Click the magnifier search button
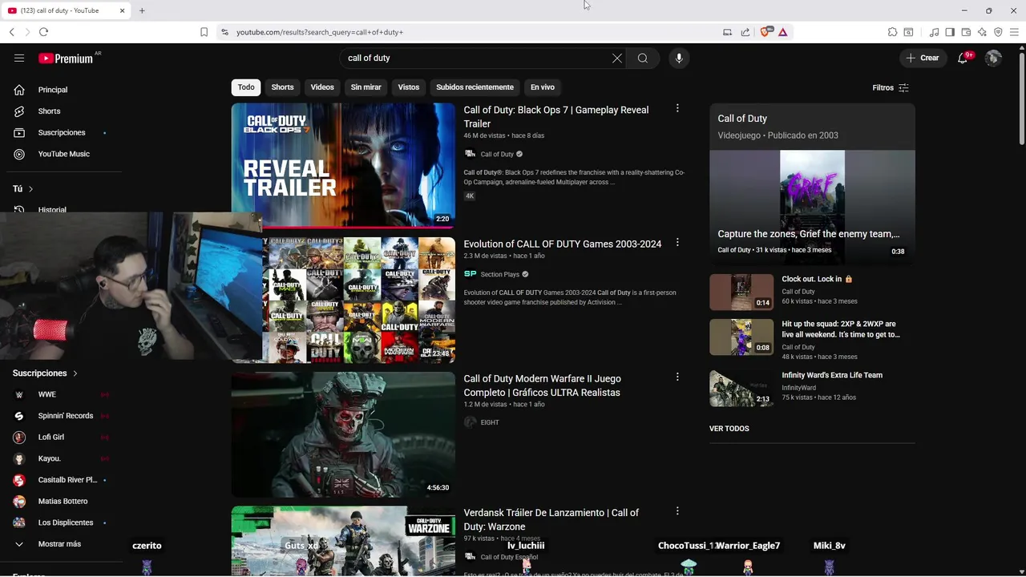The image size is (1026, 577). 643,58
